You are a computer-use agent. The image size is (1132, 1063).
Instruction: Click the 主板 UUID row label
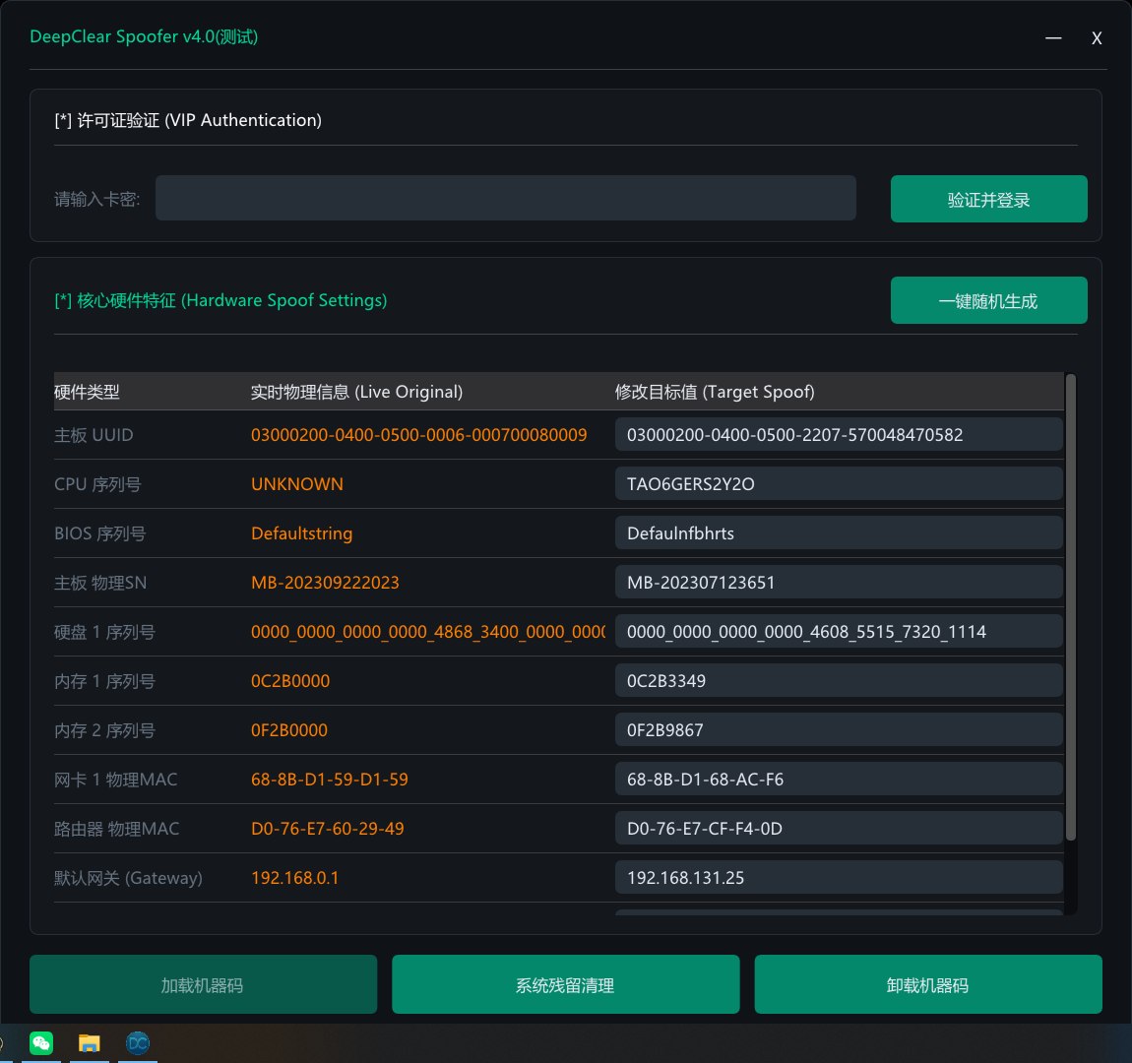(94, 434)
